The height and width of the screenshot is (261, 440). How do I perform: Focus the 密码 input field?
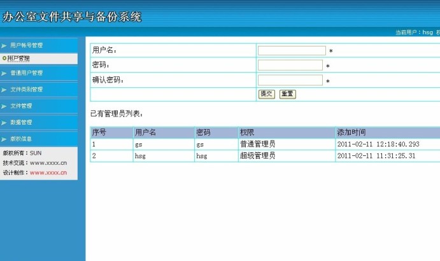[x=290, y=65]
